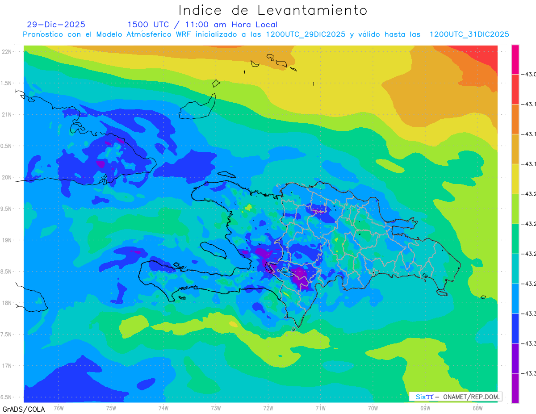Click the "21N" latitude label
This screenshot has height=414, width=536.
[7, 114]
